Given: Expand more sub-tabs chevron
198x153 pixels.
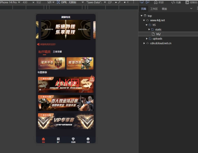Looking at the screenshot, I should [191, 8].
